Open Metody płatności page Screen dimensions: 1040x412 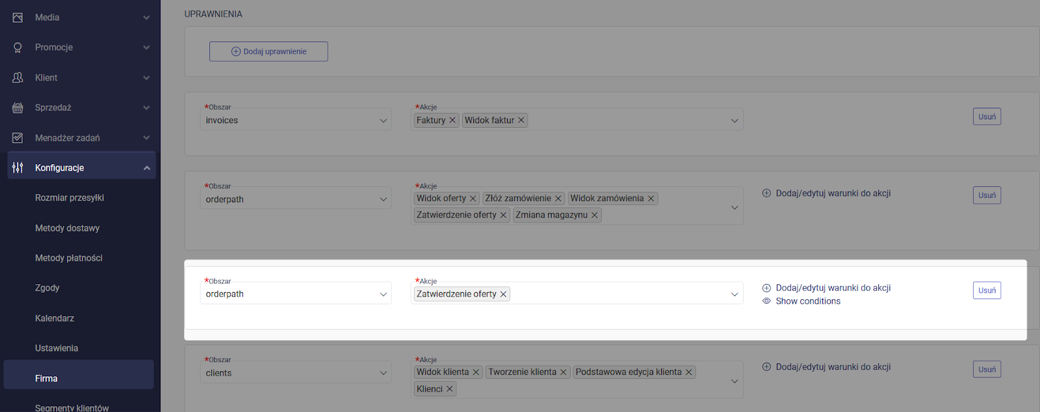pyautogui.click(x=69, y=258)
